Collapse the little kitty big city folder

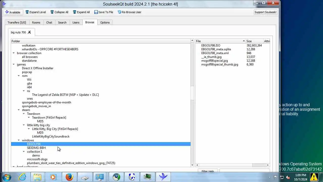click(24, 125)
